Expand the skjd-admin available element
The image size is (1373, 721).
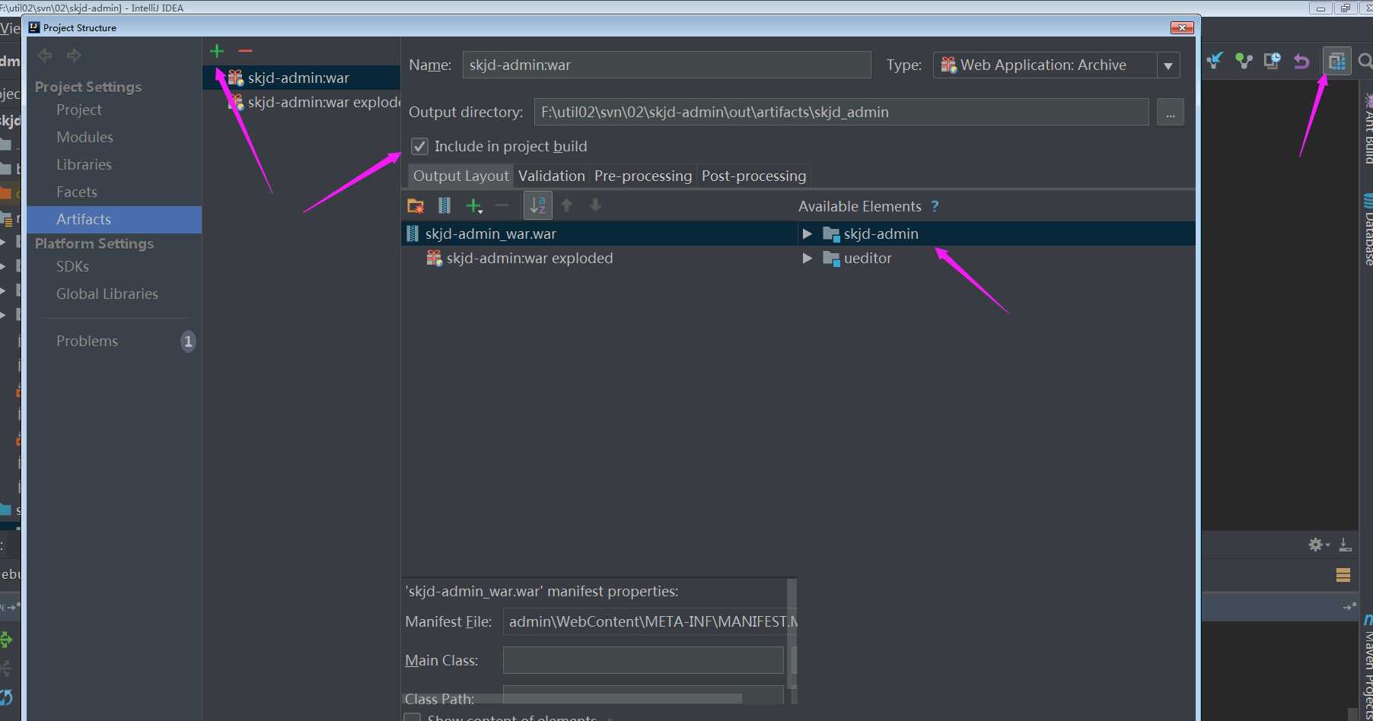coord(808,233)
